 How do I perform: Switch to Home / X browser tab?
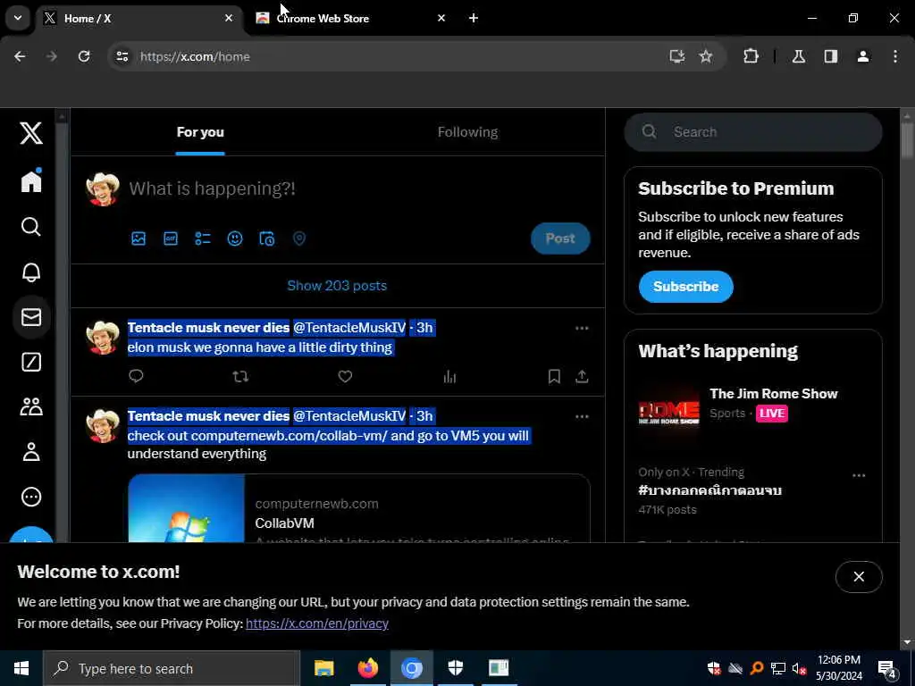click(137, 18)
